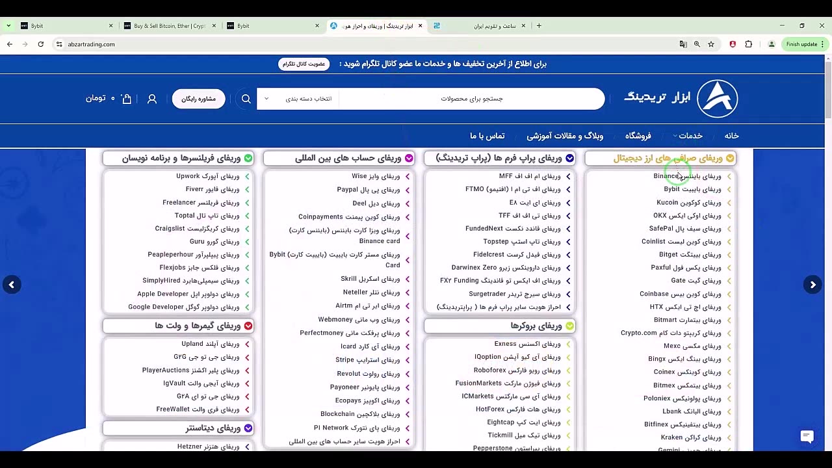The height and width of the screenshot is (468, 832).
Task: Open Kucoin verification link
Action: pyautogui.click(x=689, y=202)
